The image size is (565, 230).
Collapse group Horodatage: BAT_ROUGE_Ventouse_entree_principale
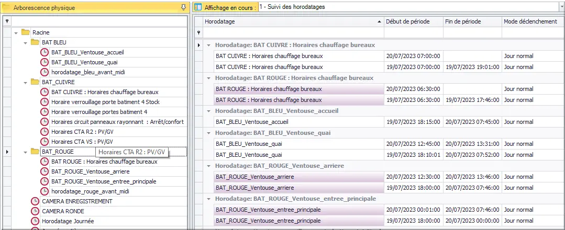208,199
